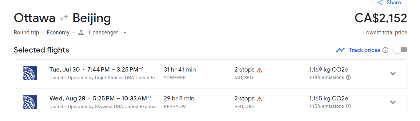Click warning triangle beside SFO, ORD stops
The image size is (420, 121).
[260, 99]
